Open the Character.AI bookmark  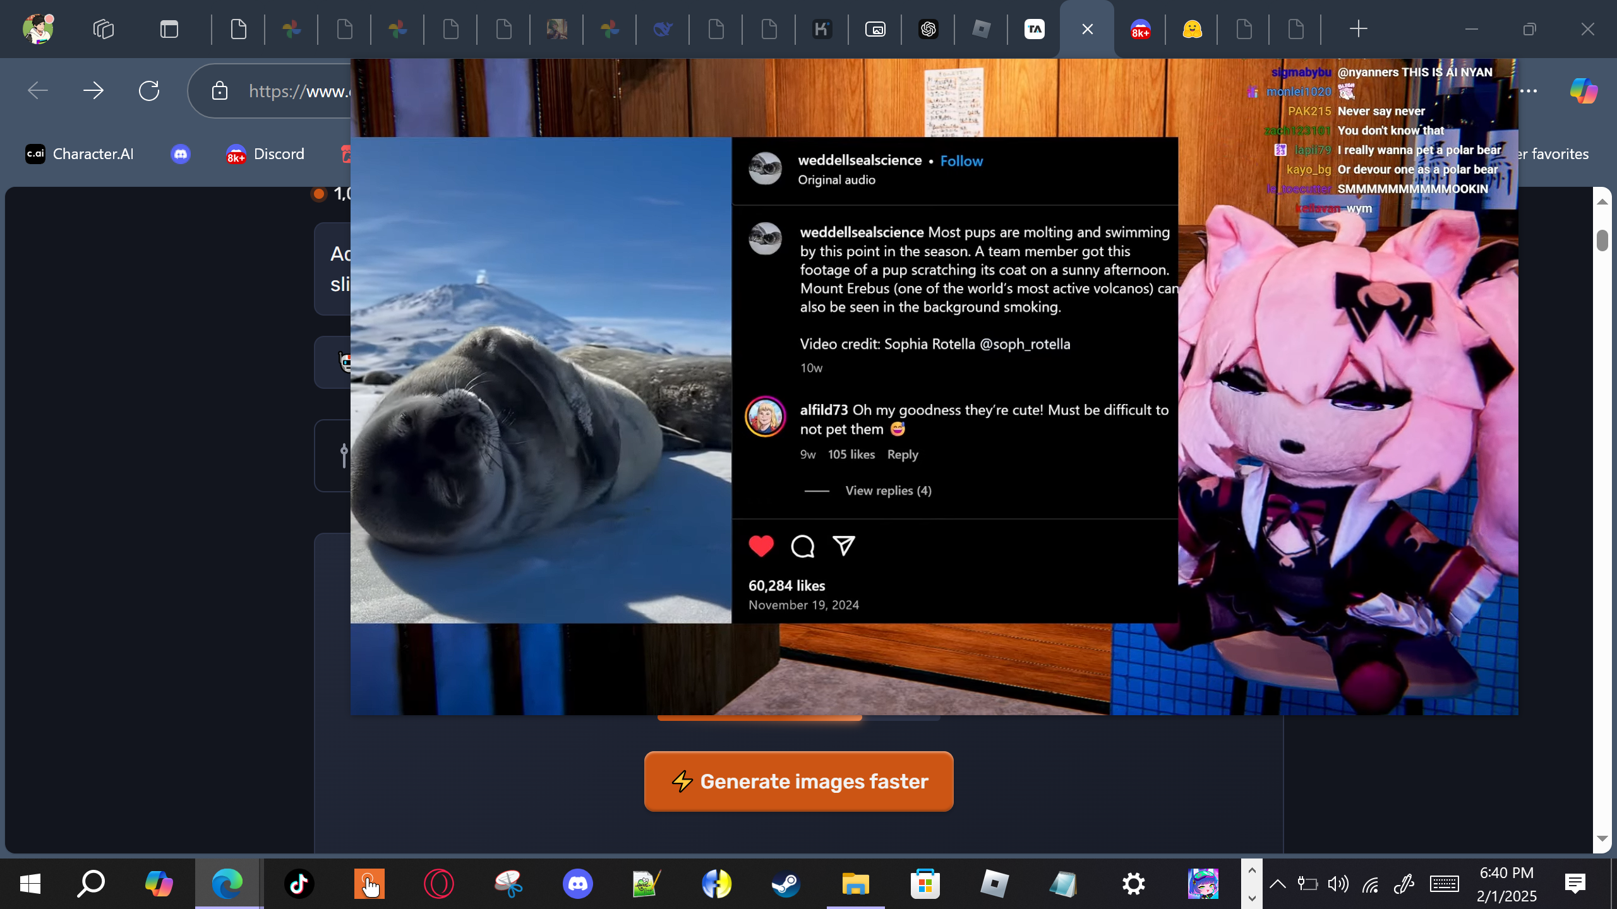point(80,154)
